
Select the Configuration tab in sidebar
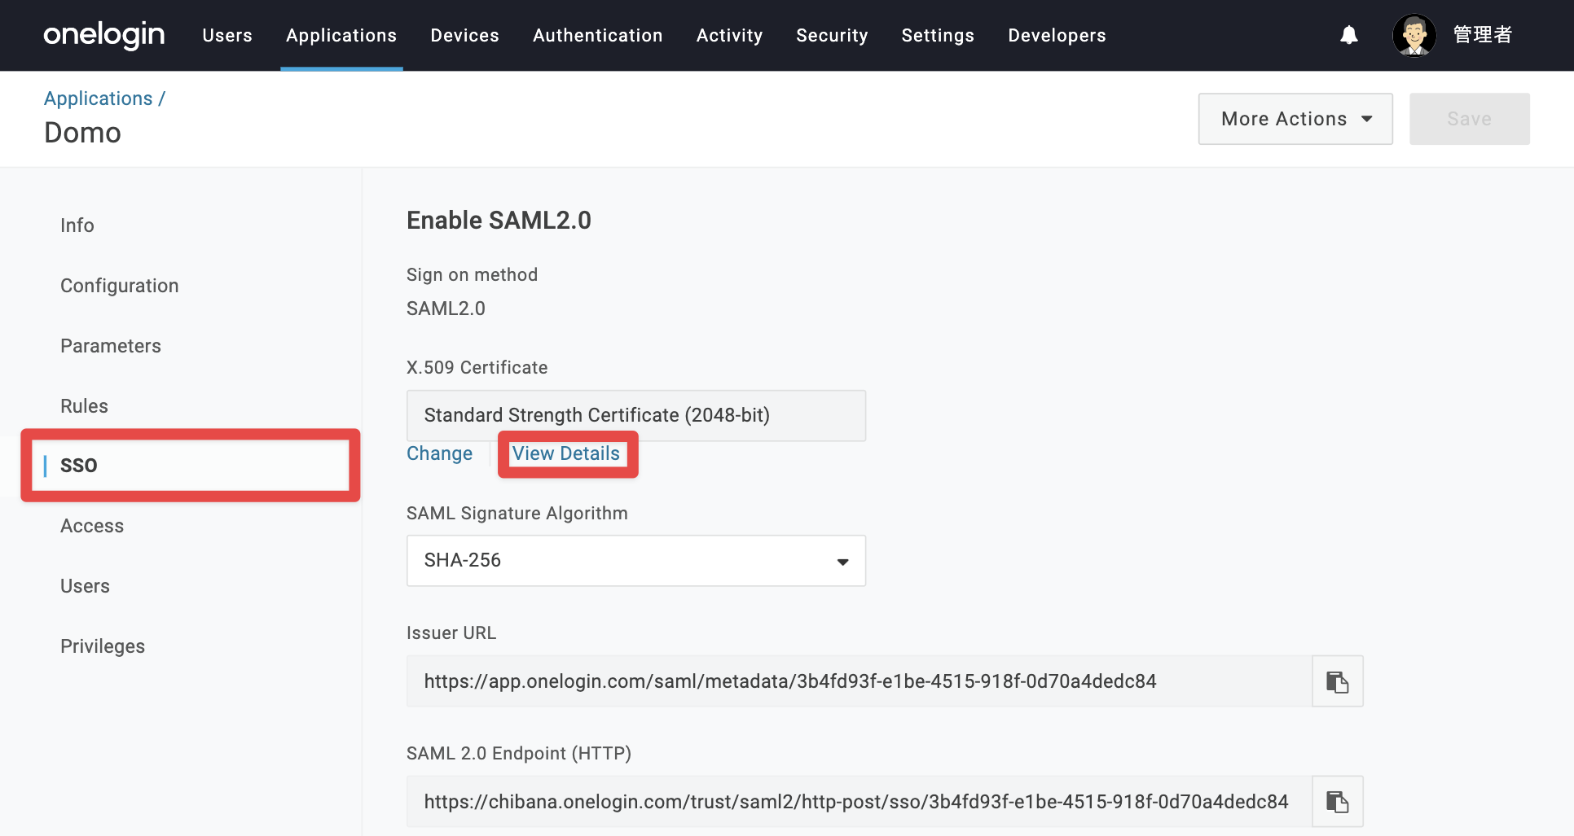pos(120,286)
